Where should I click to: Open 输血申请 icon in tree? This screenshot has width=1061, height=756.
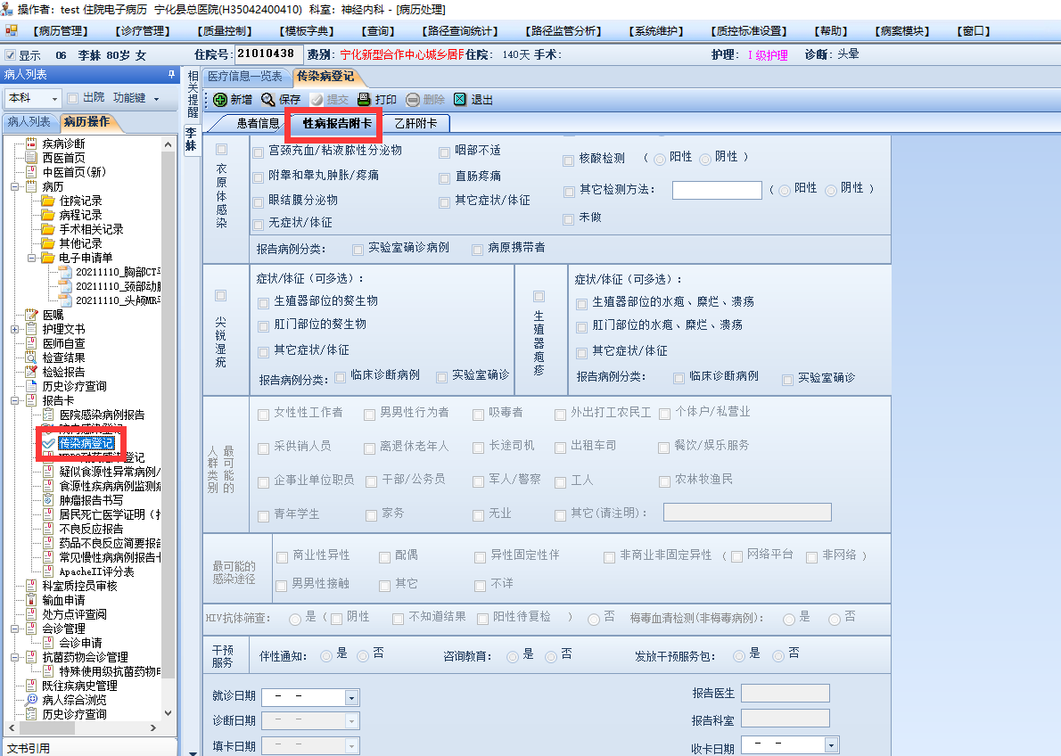(31, 600)
